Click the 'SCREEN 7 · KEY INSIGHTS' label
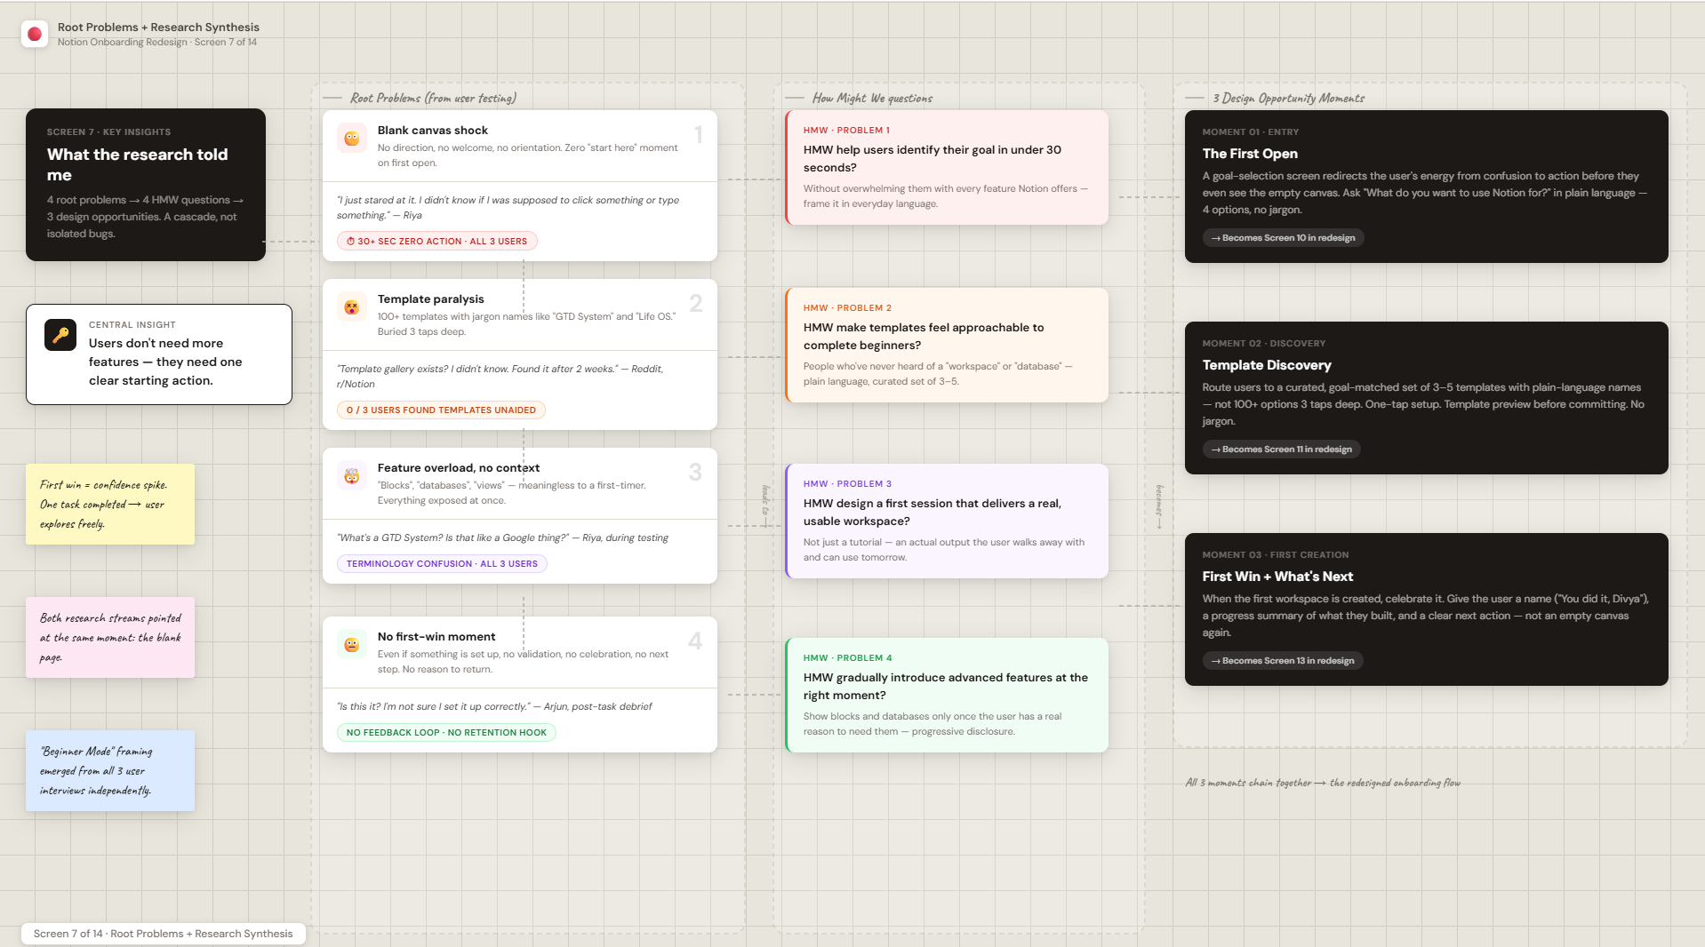 point(108,131)
